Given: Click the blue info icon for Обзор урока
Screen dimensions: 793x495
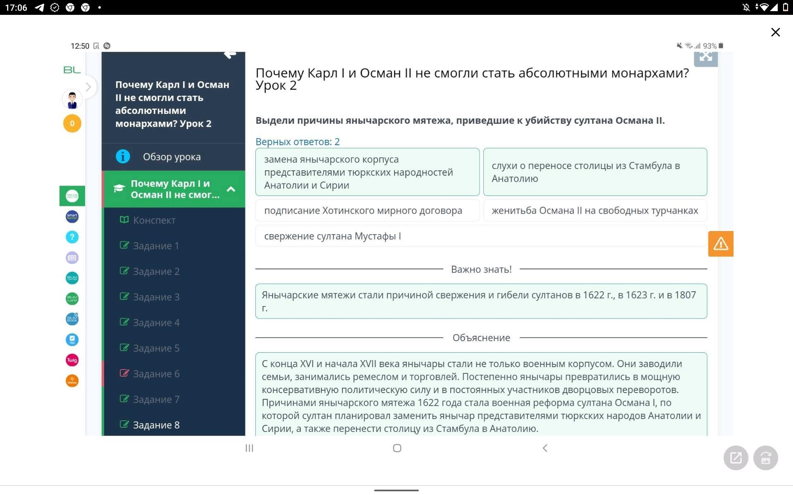Looking at the screenshot, I should click(123, 157).
